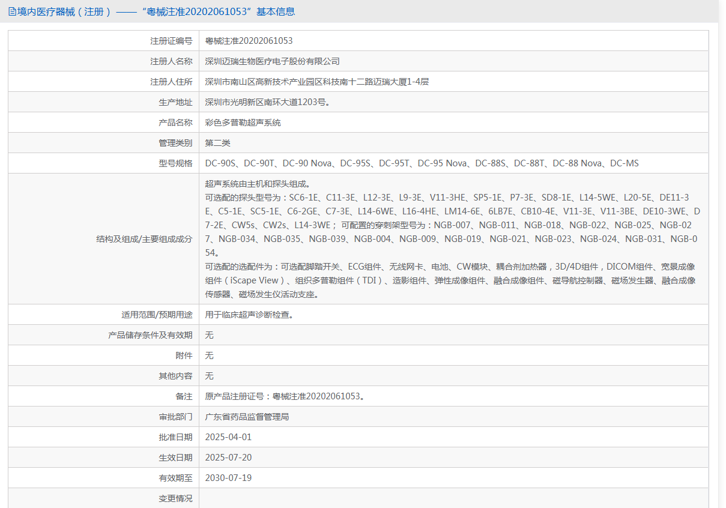
Task: Select the 注册证编号 label
Action: pyautogui.click(x=171, y=41)
